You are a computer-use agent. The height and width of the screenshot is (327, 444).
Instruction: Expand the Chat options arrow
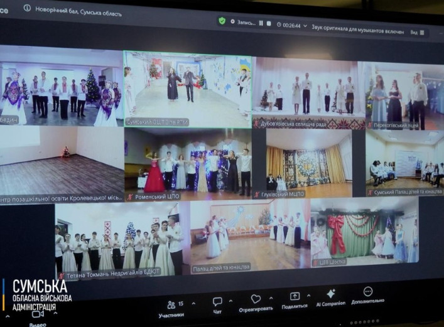tap(232, 301)
